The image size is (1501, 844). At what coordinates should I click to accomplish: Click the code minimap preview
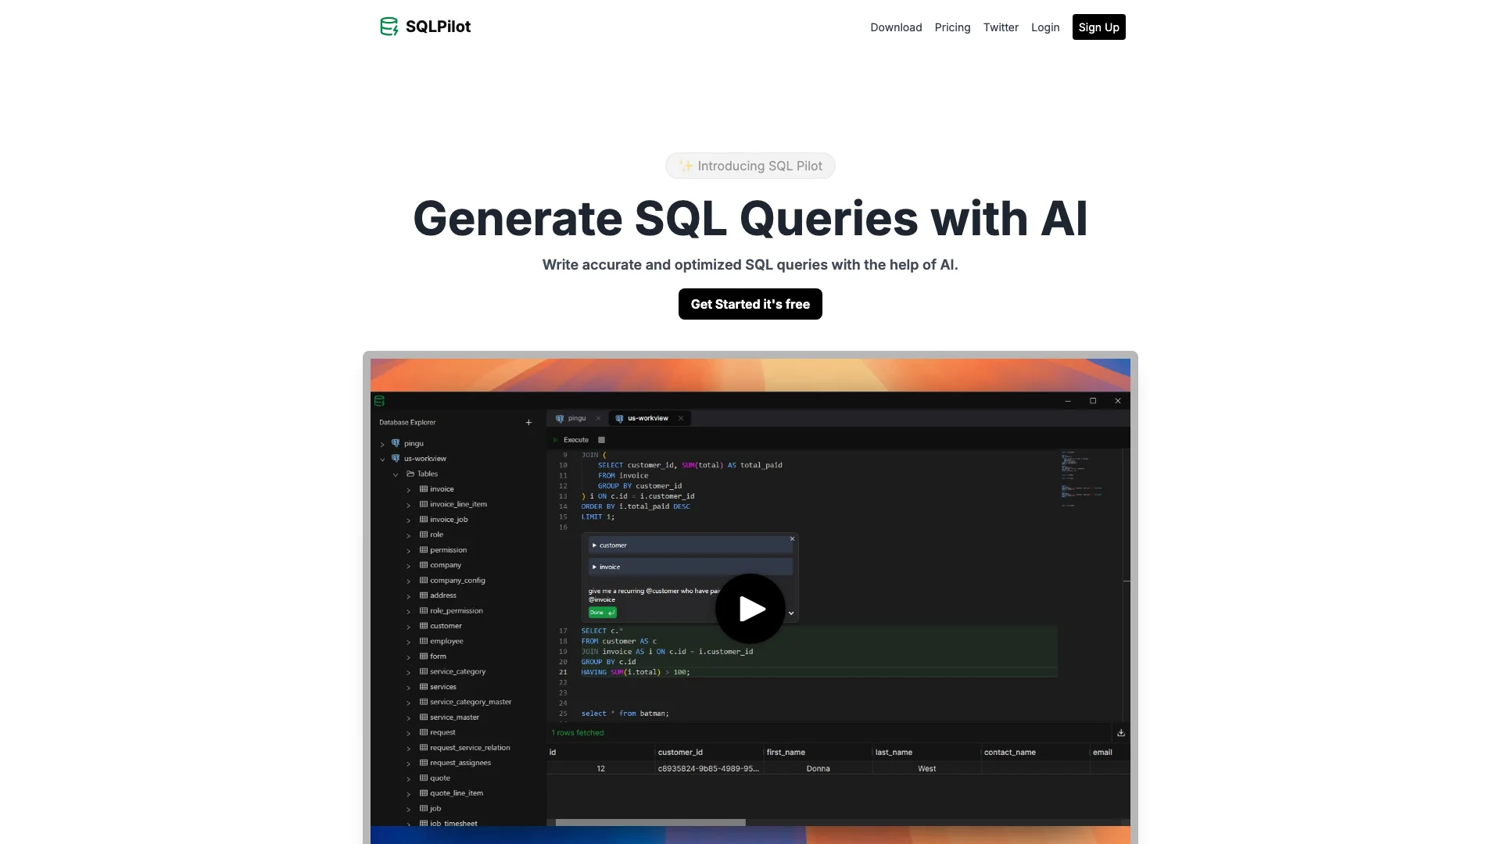1082,478
